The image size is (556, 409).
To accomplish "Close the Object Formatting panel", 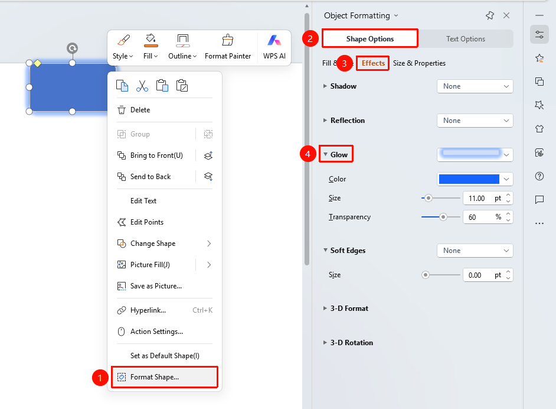I will 506,15.
